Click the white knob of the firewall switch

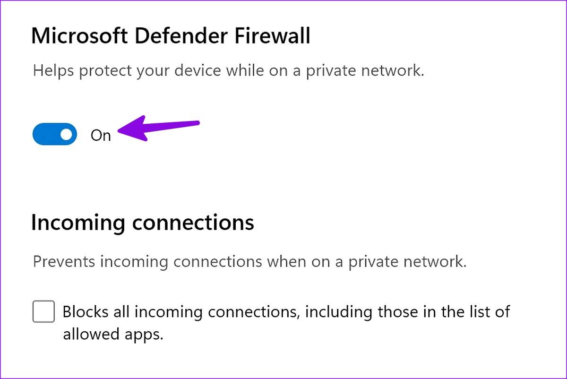coord(67,134)
